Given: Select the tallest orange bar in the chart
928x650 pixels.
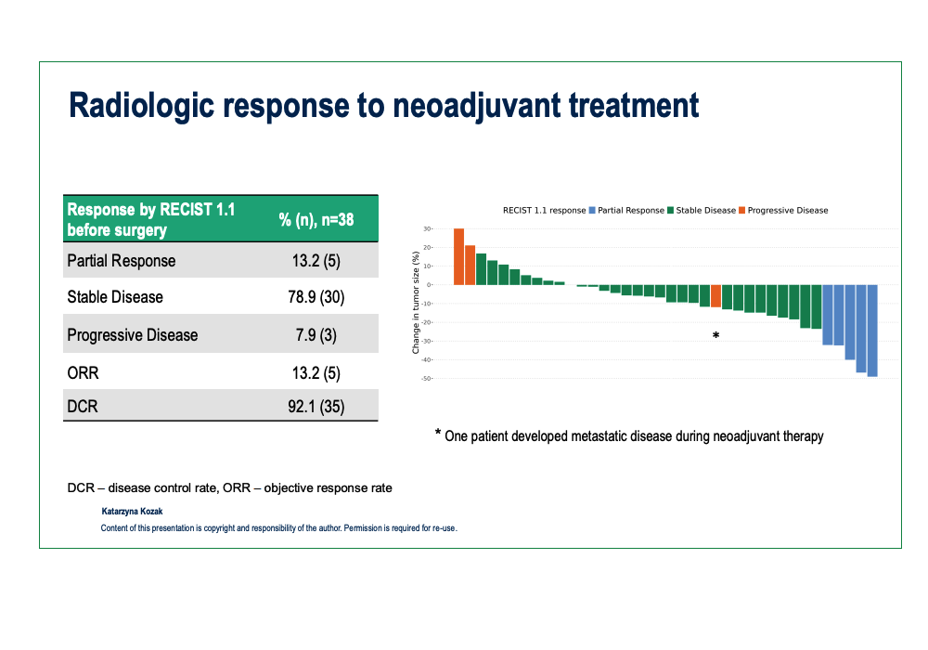Looking at the screenshot, I should click(x=458, y=256).
